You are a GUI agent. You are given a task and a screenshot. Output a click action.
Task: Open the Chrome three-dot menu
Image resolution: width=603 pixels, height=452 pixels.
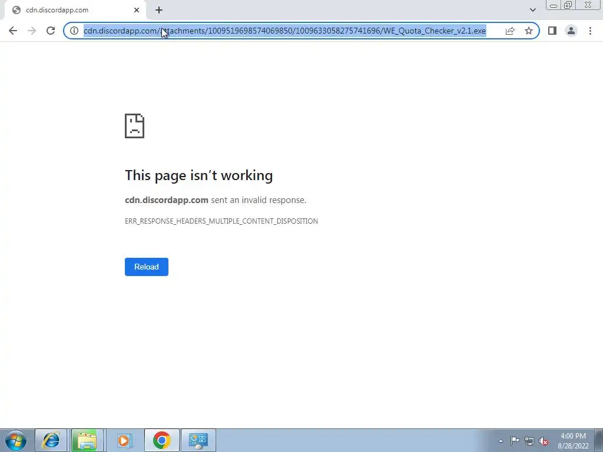click(590, 31)
